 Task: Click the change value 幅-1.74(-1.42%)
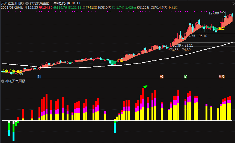(124, 7)
